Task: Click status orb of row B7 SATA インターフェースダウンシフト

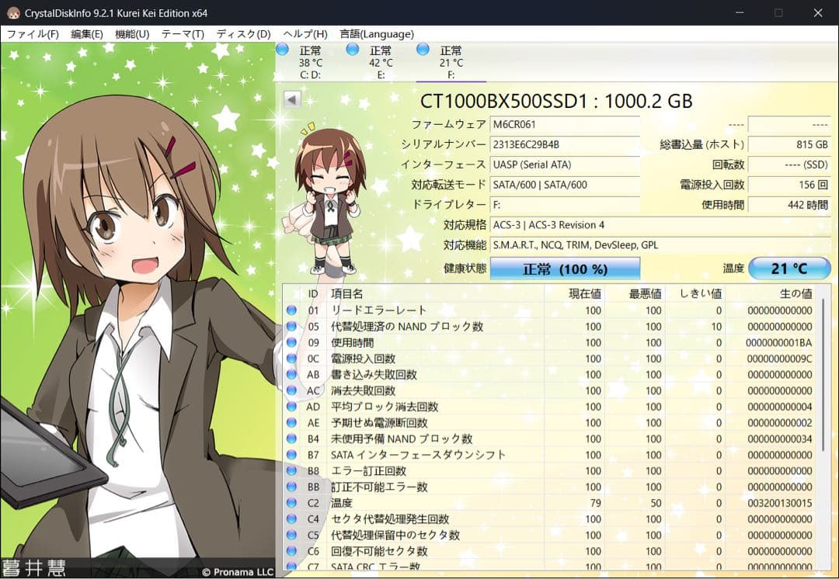Action: point(291,455)
